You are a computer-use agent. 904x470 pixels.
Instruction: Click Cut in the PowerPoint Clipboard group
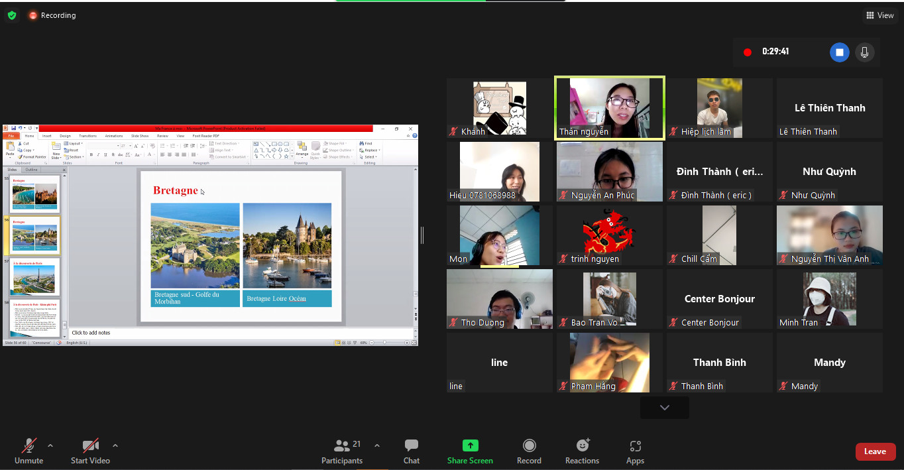(x=23, y=144)
